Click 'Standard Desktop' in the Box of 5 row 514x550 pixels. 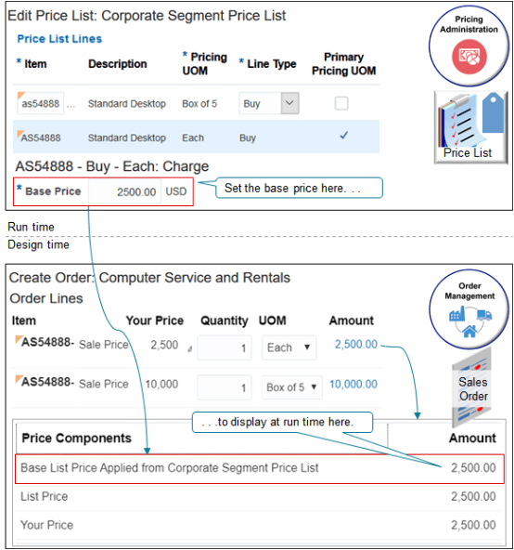[127, 103]
